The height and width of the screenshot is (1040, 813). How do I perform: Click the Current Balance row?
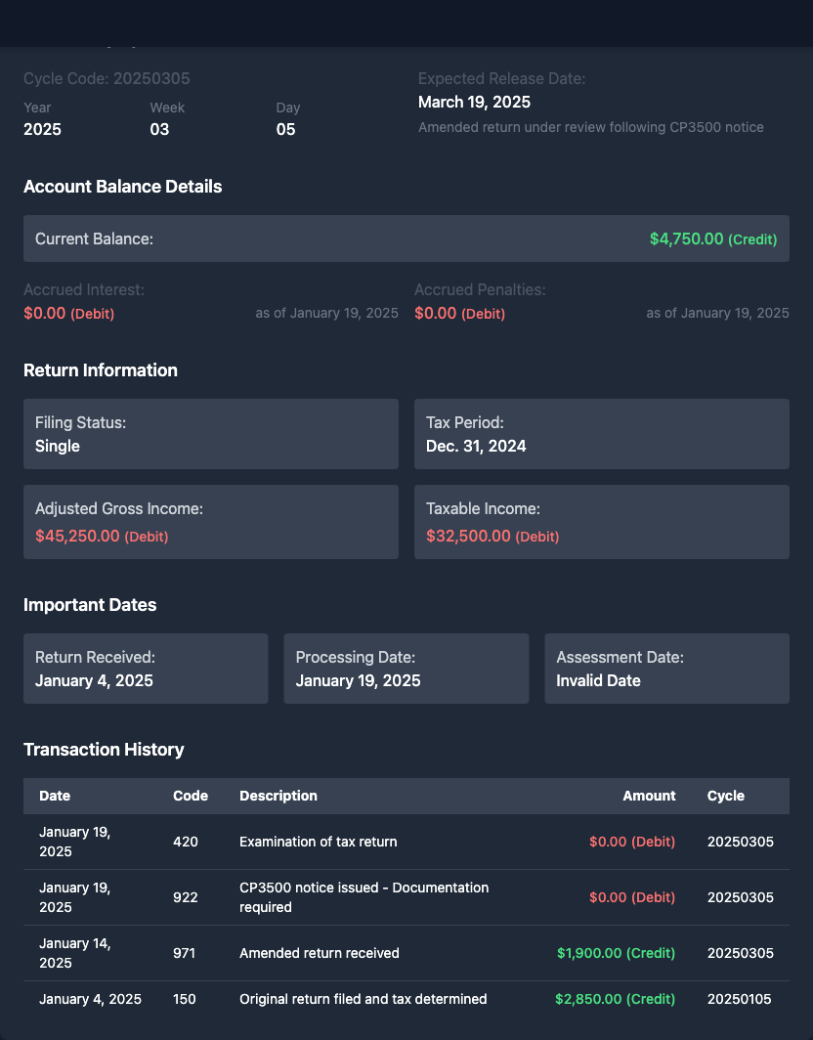click(406, 238)
